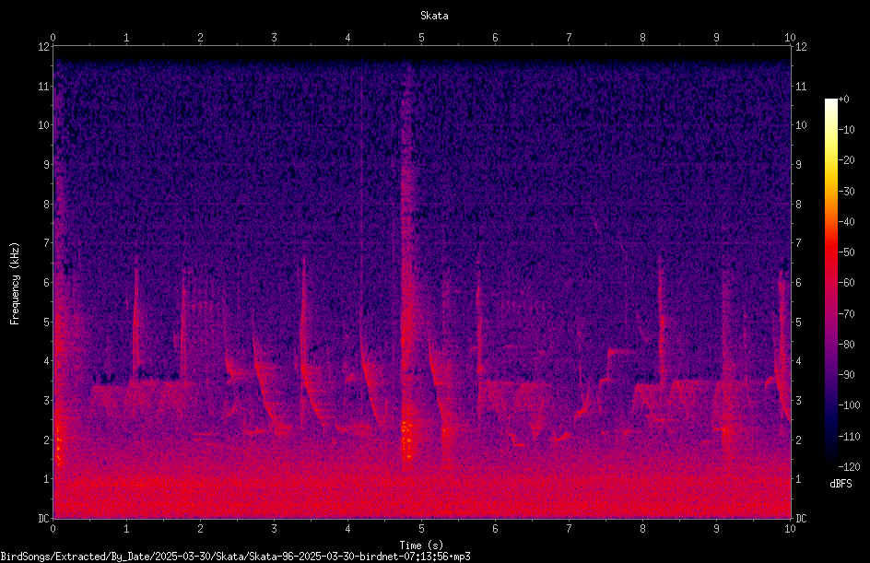Viewport: 870px width, 563px height.
Task: Click "3" on the right frequency axis
Action: pyautogui.click(x=798, y=401)
